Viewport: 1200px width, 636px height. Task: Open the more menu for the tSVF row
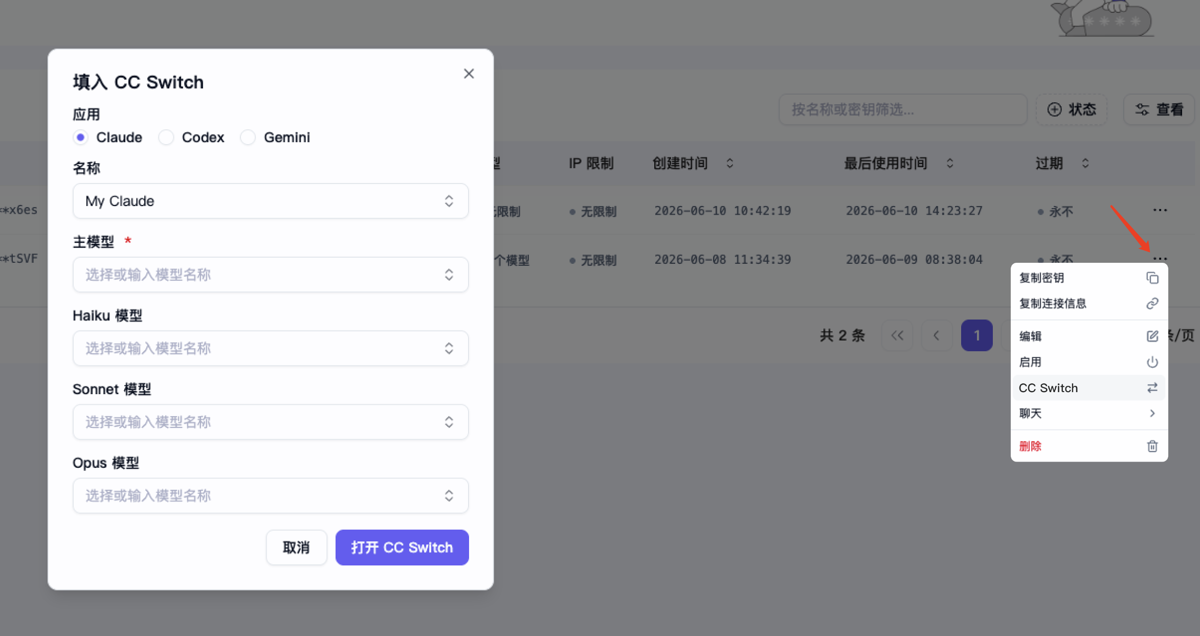coord(1160,258)
